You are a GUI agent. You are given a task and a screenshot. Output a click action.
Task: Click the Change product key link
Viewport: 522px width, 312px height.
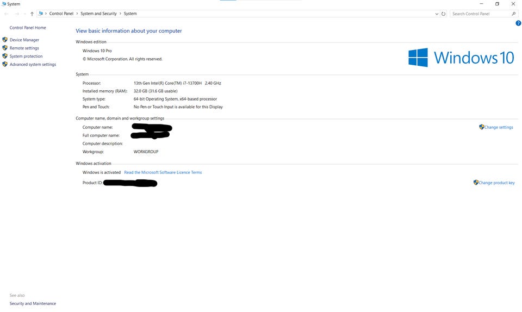pos(496,183)
